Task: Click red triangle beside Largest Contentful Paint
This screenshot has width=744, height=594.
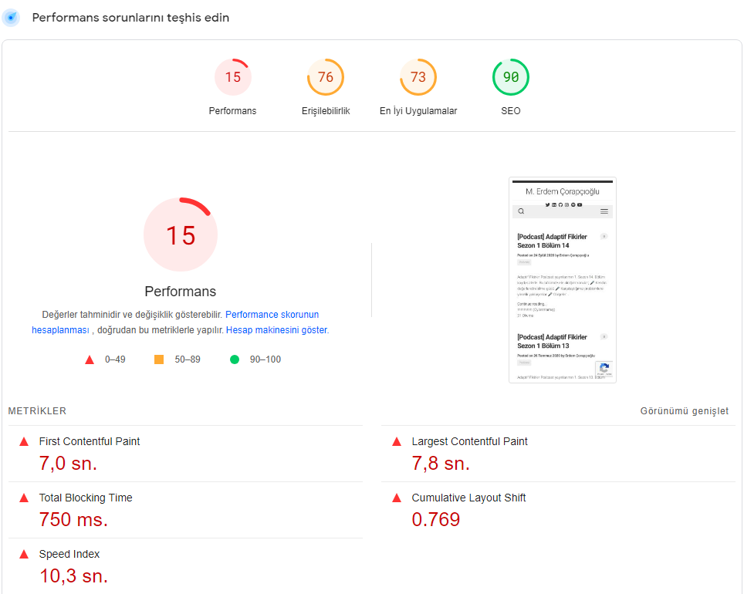Action: point(397,441)
